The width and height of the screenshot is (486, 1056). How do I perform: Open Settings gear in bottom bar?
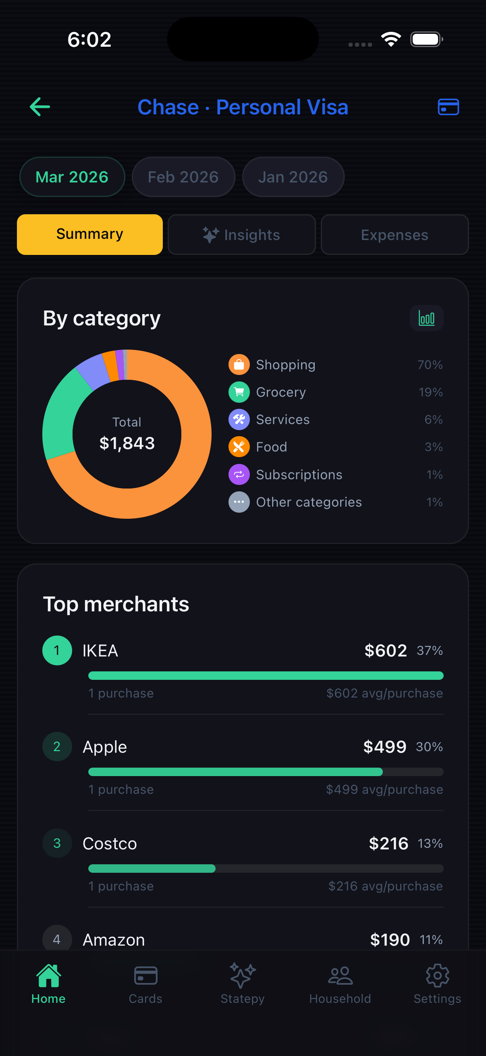[437, 982]
